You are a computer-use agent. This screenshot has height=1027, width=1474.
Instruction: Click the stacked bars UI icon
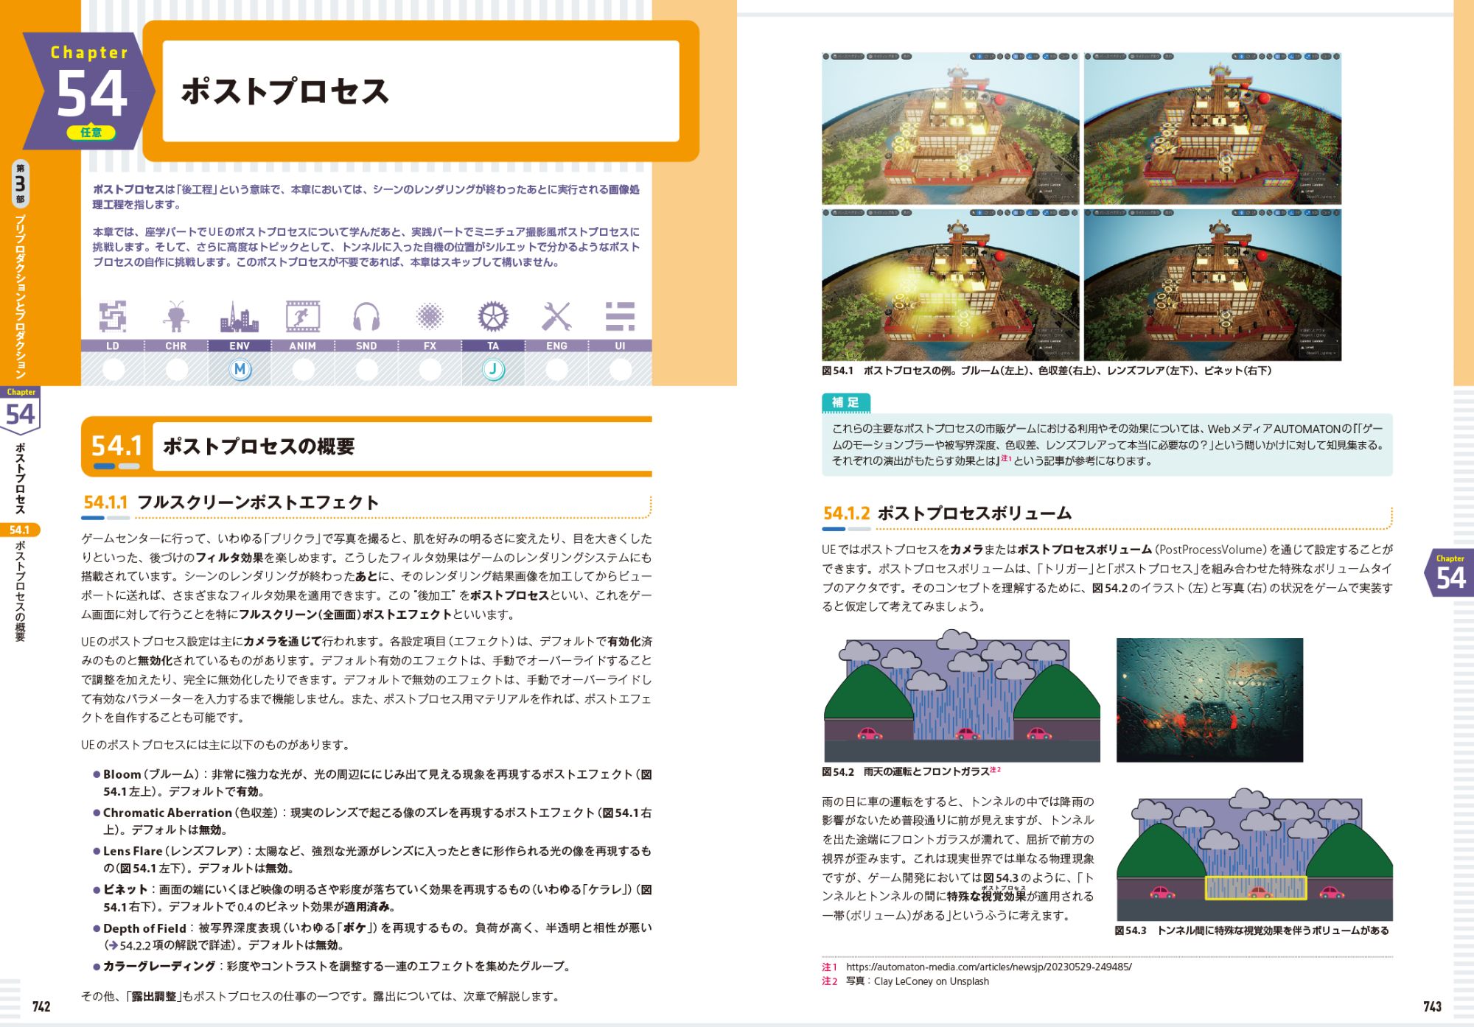[x=620, y=317]
